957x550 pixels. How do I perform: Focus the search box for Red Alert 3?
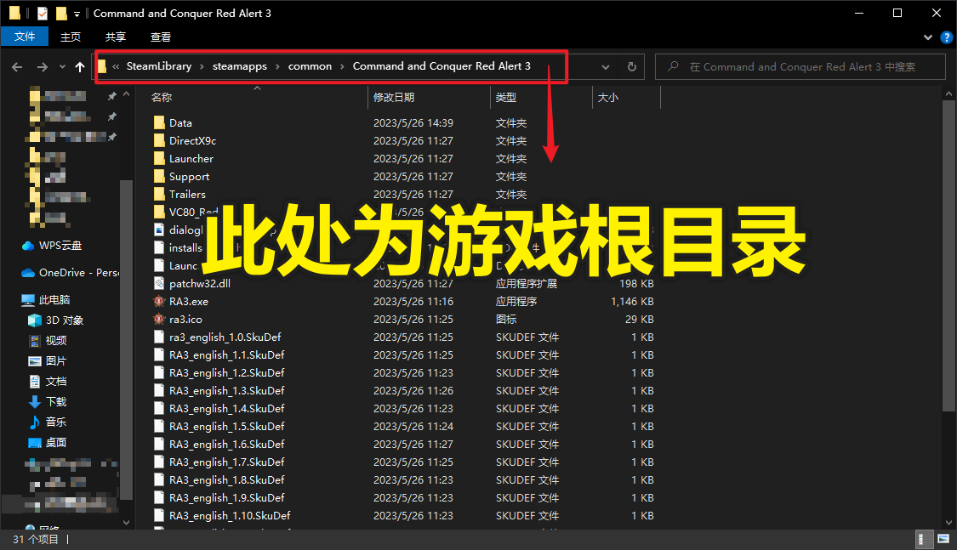pos(800,67)
